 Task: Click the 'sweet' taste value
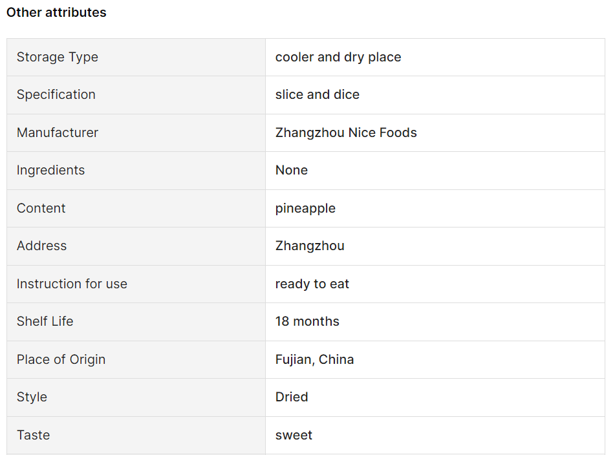294,436
